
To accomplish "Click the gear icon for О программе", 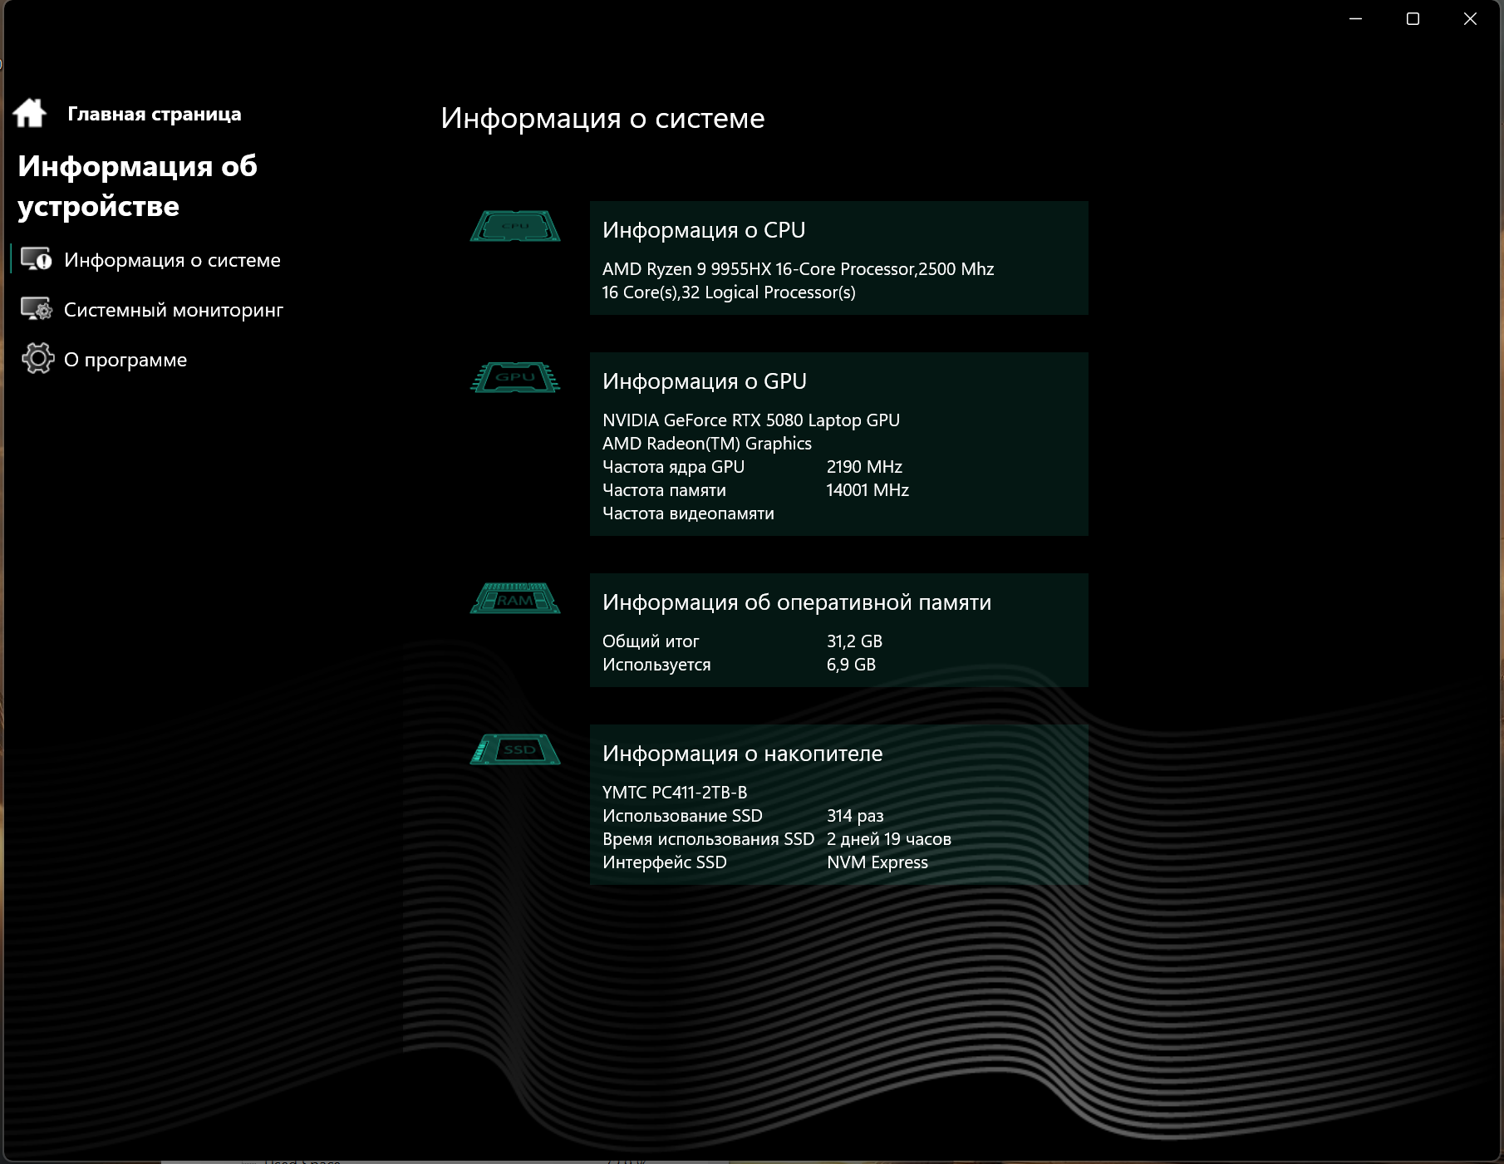I will click(x=37, y=359).
